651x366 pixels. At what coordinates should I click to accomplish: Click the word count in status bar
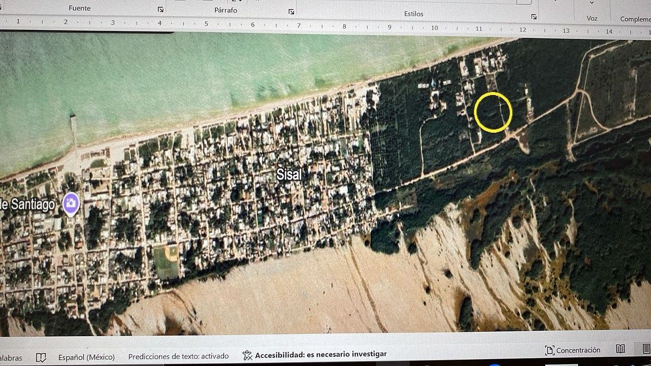pyautogui.click(x=11, y=358)
